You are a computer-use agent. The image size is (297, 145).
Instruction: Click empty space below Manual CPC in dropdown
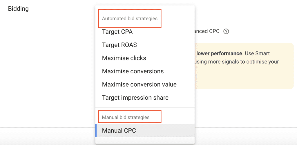click(x=145, y=140)
